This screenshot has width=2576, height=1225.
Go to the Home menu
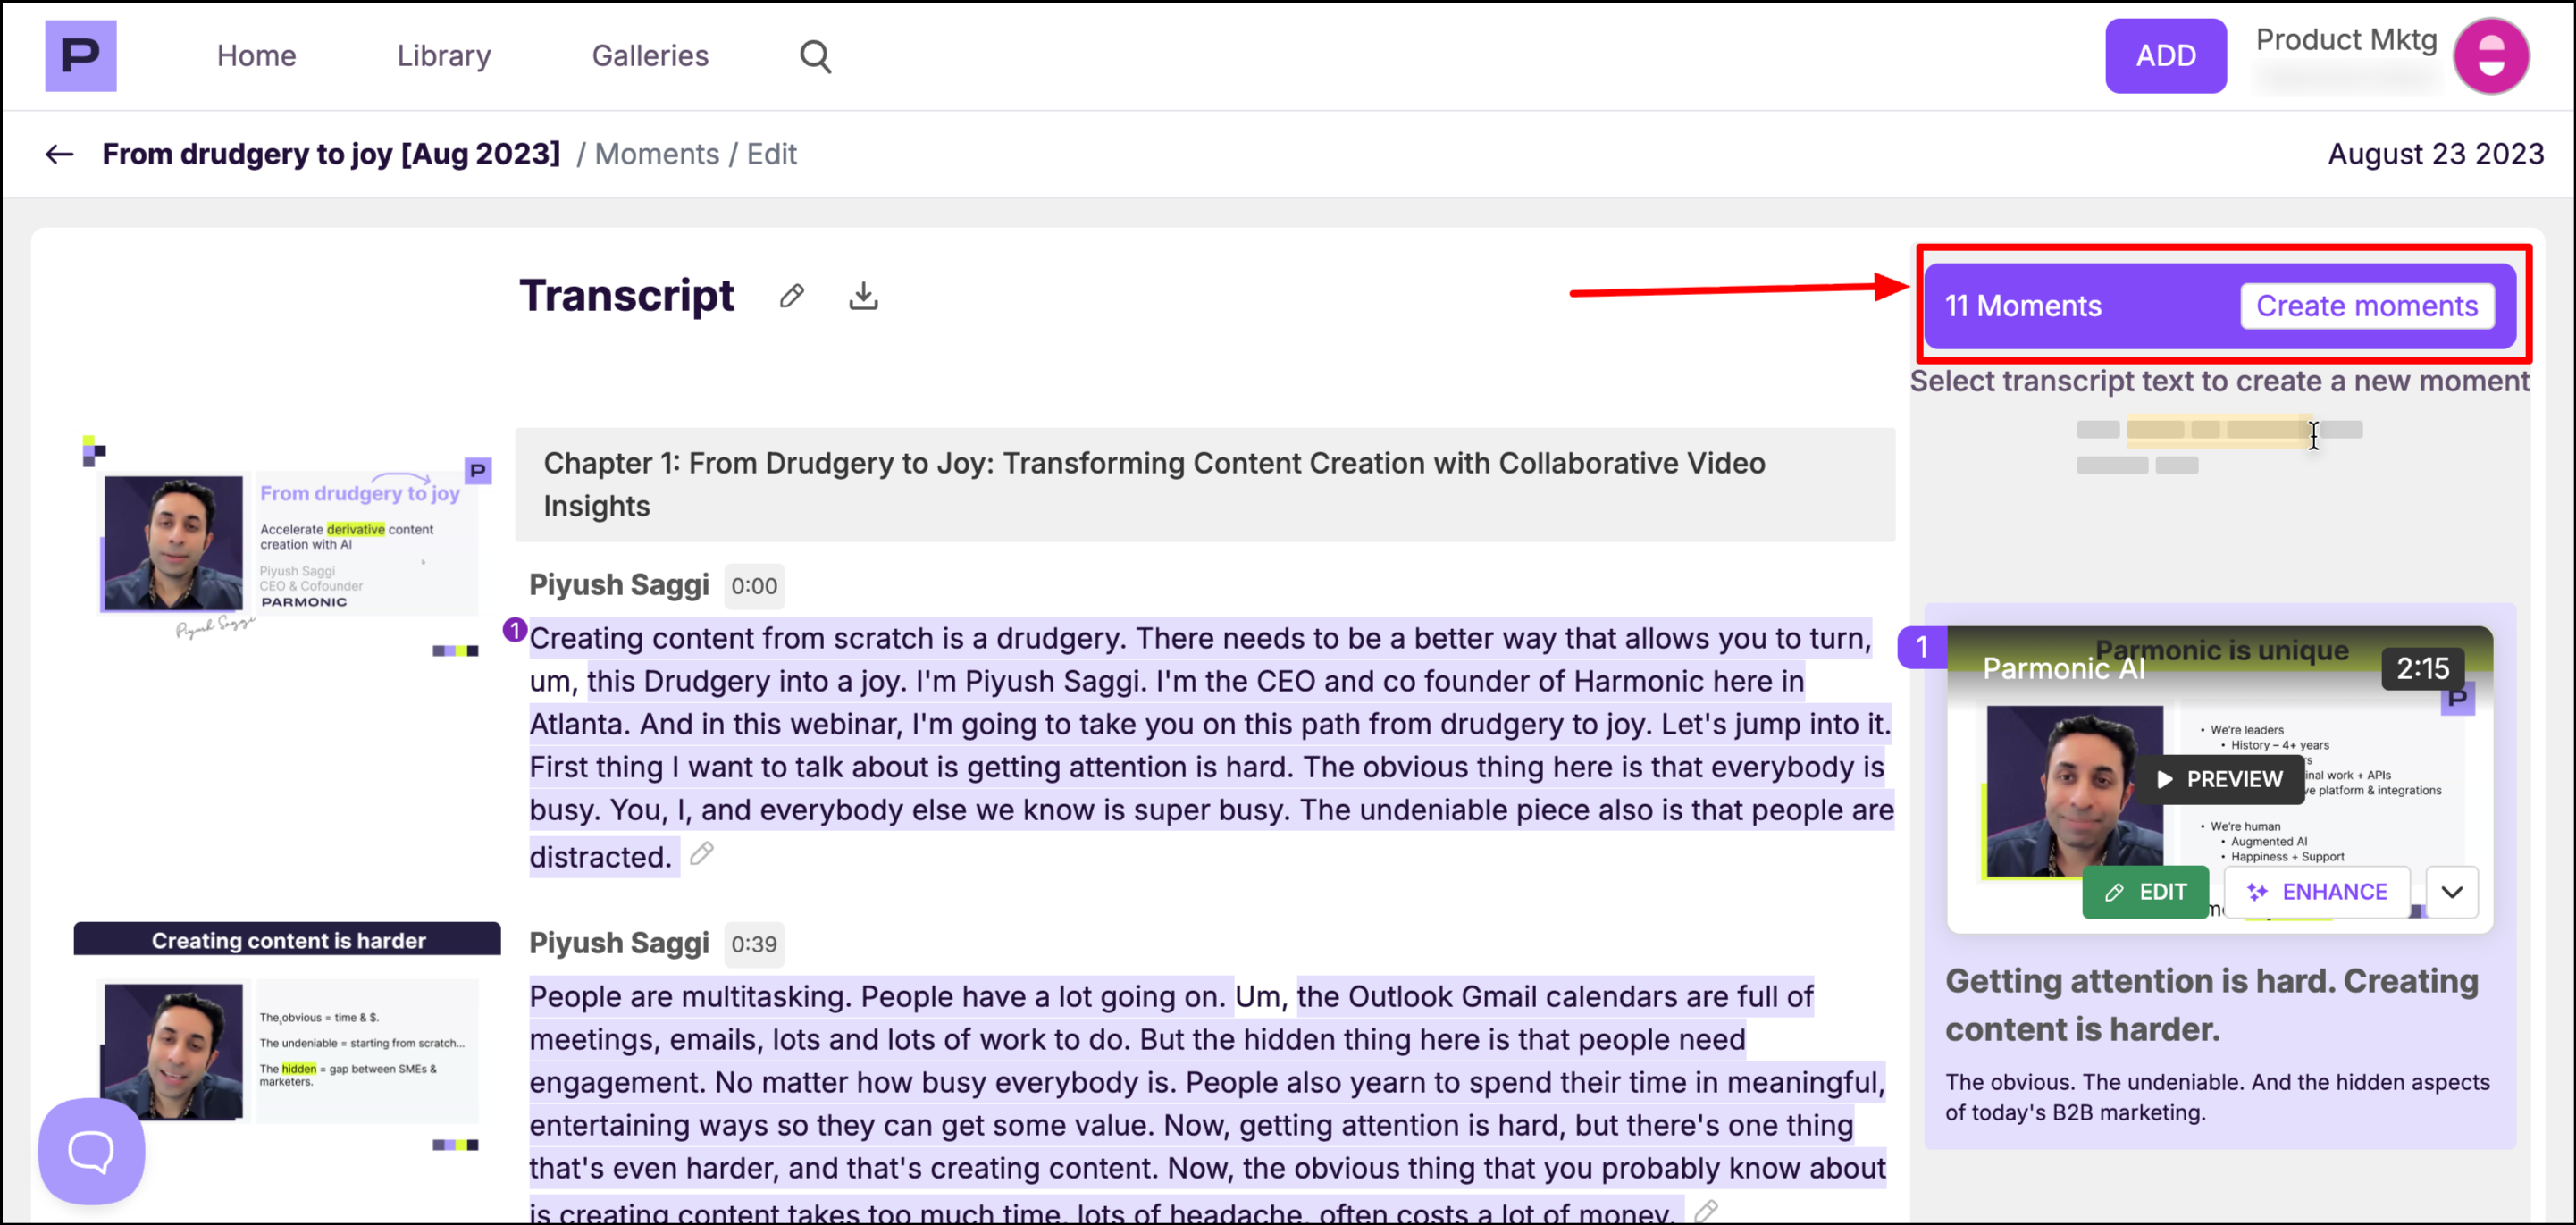pos(256,56)
